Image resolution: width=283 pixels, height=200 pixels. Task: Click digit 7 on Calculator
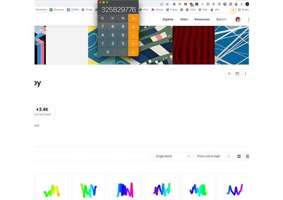coord(102,27)
